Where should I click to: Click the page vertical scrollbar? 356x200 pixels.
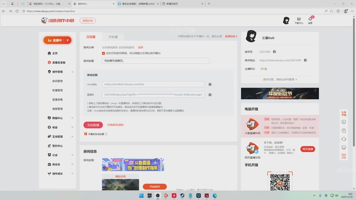[x=354, y=82]
